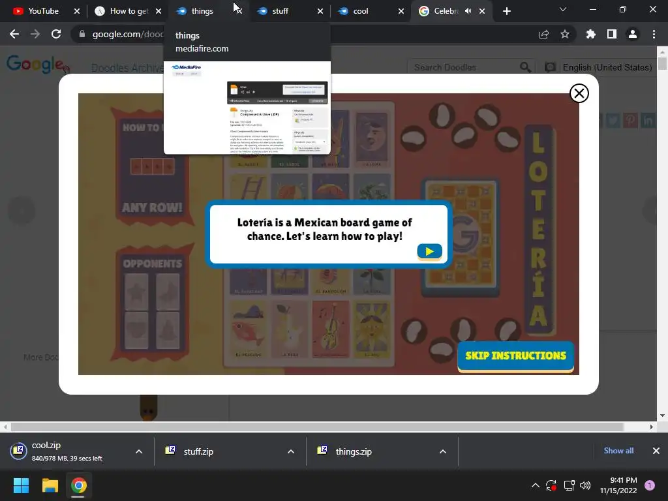
Task: View site information lock icon
Action: [x=82, y=34]
